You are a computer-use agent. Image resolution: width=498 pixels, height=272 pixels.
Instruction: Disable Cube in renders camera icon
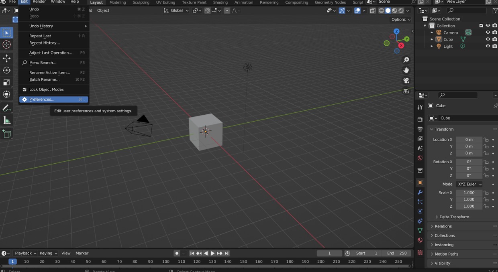(495, 39)
